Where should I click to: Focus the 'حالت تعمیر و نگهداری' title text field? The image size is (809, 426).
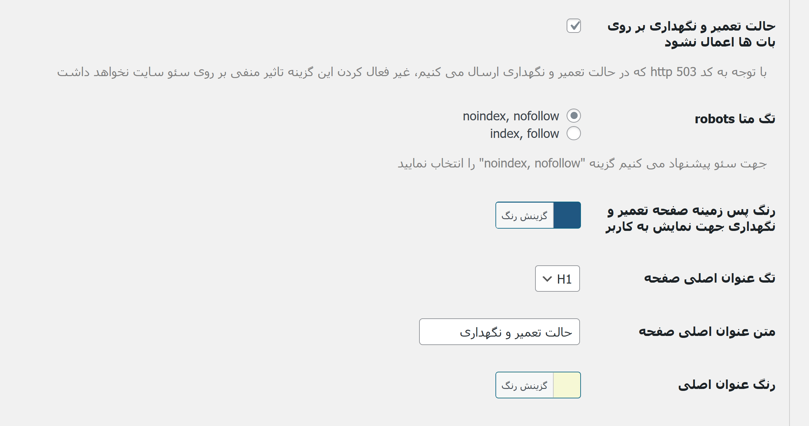tap(499, 332)
